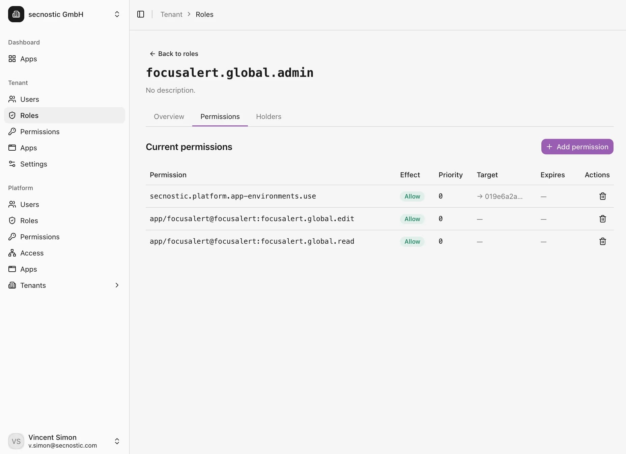Click the Platform Access network icon

(12, 253)
